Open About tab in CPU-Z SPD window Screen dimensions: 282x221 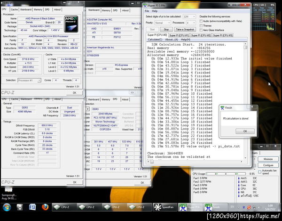click(x=125, y=99)
